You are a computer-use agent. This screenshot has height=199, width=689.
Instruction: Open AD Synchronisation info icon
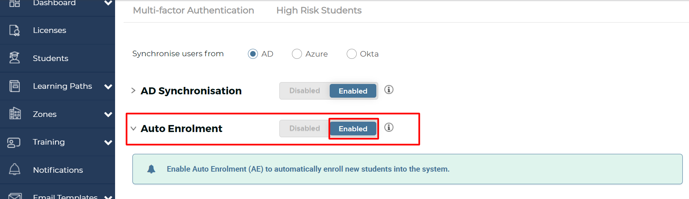coord(389,90)
